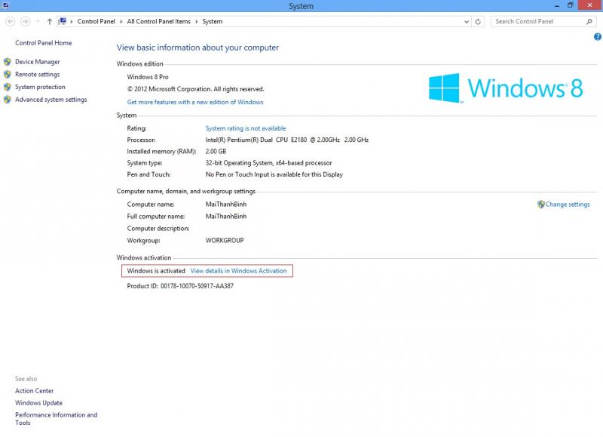Open Windows Update under See also
Screen dimensions: 603x437
(39, 403)
